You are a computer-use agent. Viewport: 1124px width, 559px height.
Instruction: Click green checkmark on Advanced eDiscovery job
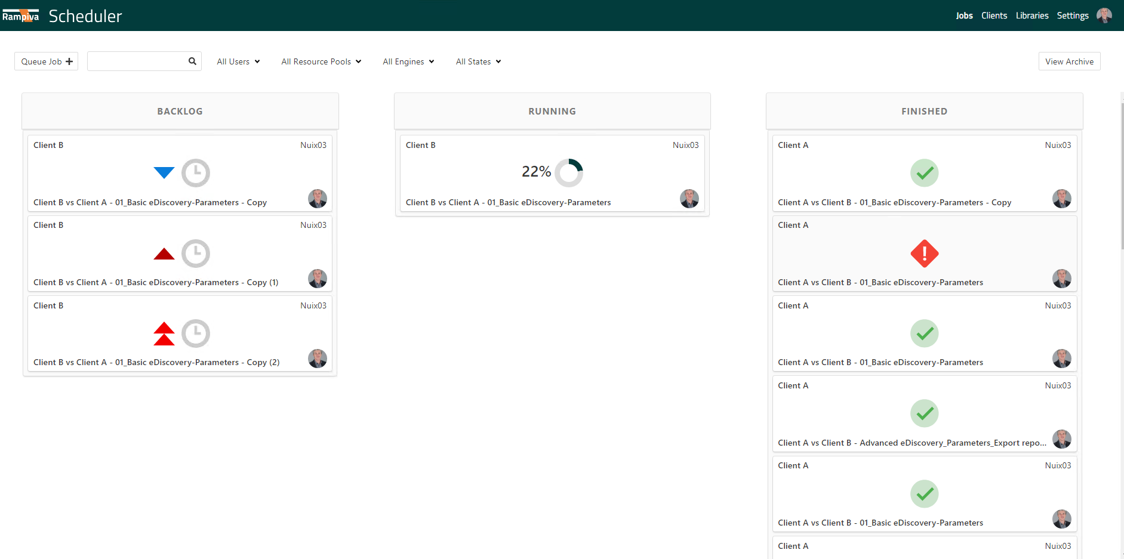[924, 413]
